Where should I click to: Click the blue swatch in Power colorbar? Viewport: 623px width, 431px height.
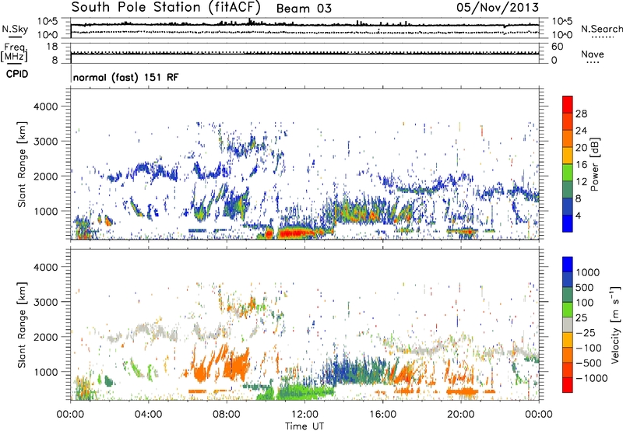click(568, 224)
